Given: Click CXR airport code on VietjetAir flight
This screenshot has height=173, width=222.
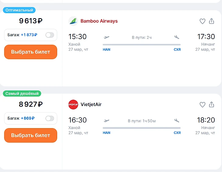Looking at the screenshot, I should (x=177, y=133).
